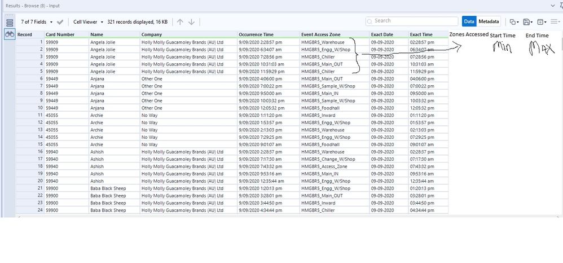Screen dimensions: 563x263
Task: Go to next record with down arrow
Action: [x=191, y=22]
